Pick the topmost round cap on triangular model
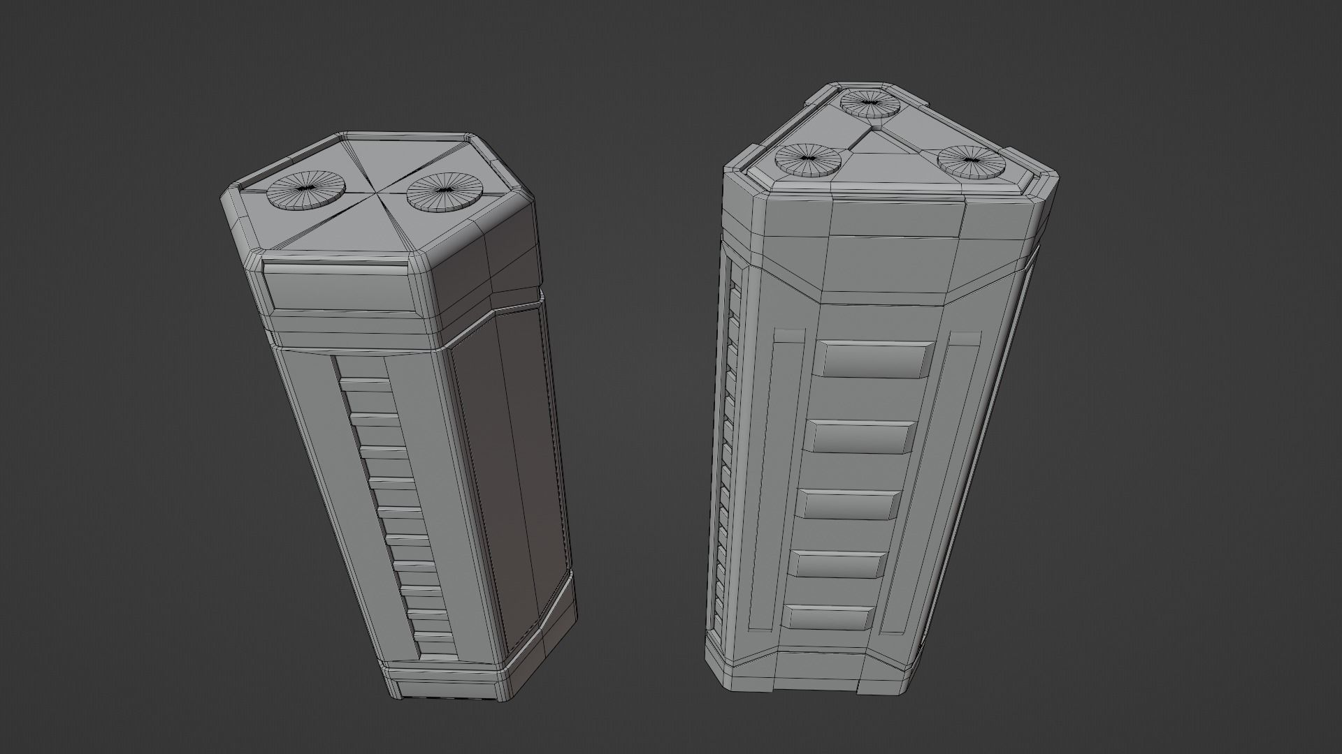The image size is (1342, 754). coord(870,105)
